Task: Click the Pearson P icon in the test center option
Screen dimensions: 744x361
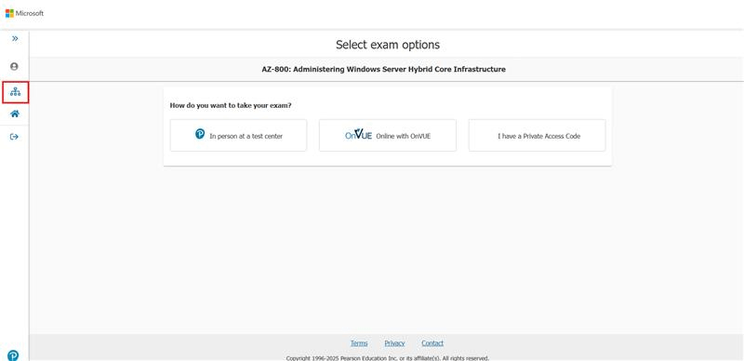Action: (200, 134)
